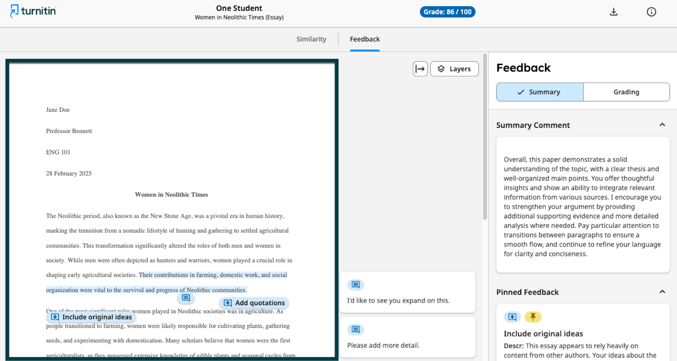Screen dimensions: 677x361
Task: Click the Summary Comment text box
Action: point(583,205)
